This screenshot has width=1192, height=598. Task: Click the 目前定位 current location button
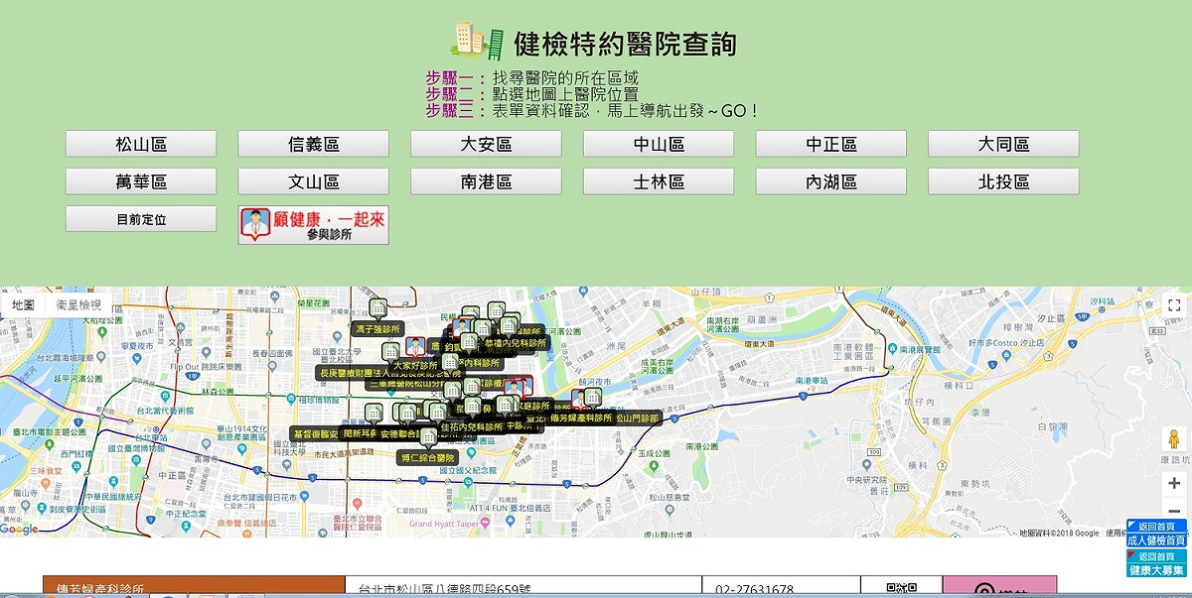click(141, 219)
